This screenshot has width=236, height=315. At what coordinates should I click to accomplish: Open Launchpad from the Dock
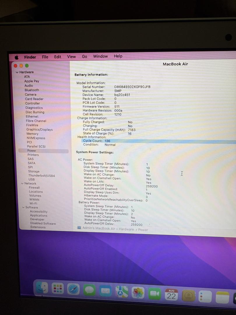click(58, 289)
